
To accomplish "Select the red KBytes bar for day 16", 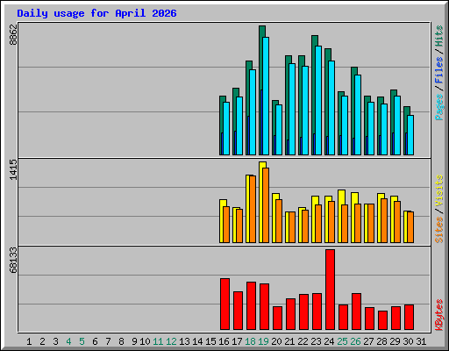I will (x=224, y=304).
